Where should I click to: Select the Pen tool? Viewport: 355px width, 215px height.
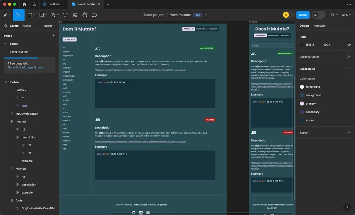(x=54, y=15)
